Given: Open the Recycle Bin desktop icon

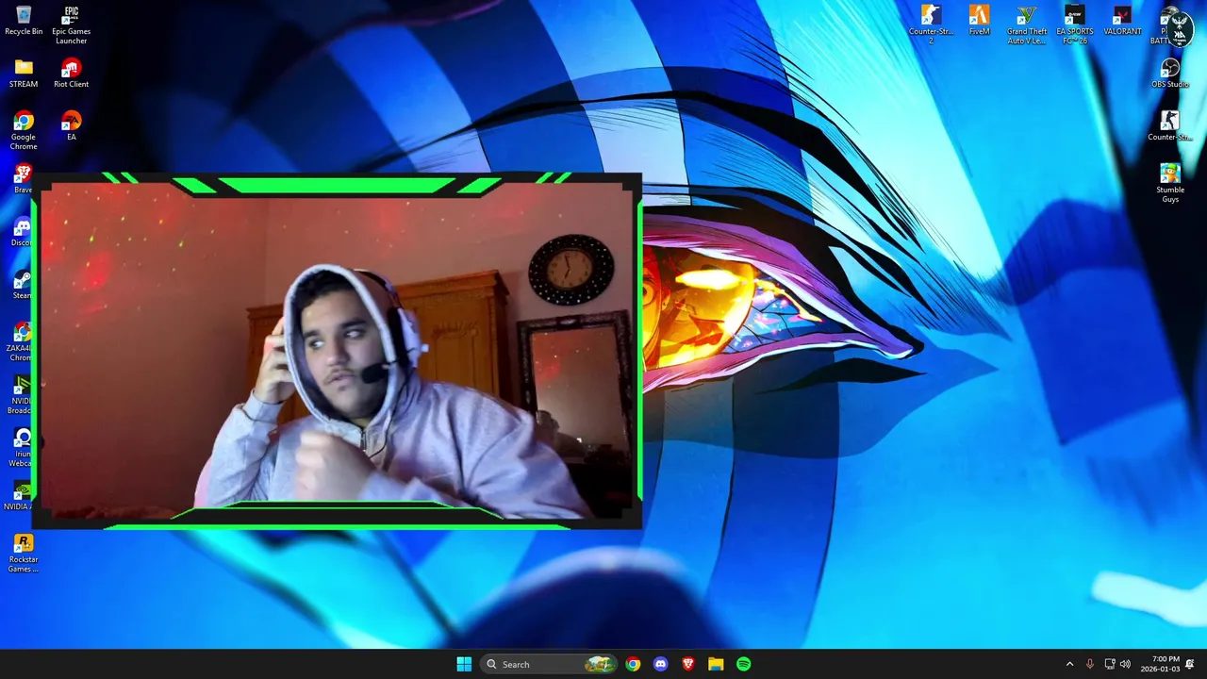Looking at the screenshot, I should [x=24, y=21].
